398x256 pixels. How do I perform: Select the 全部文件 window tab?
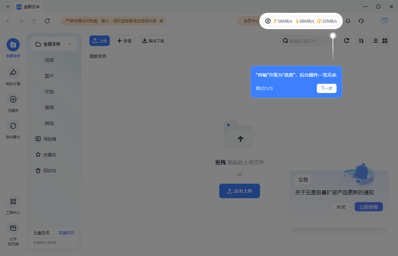[x=28, y=7]
